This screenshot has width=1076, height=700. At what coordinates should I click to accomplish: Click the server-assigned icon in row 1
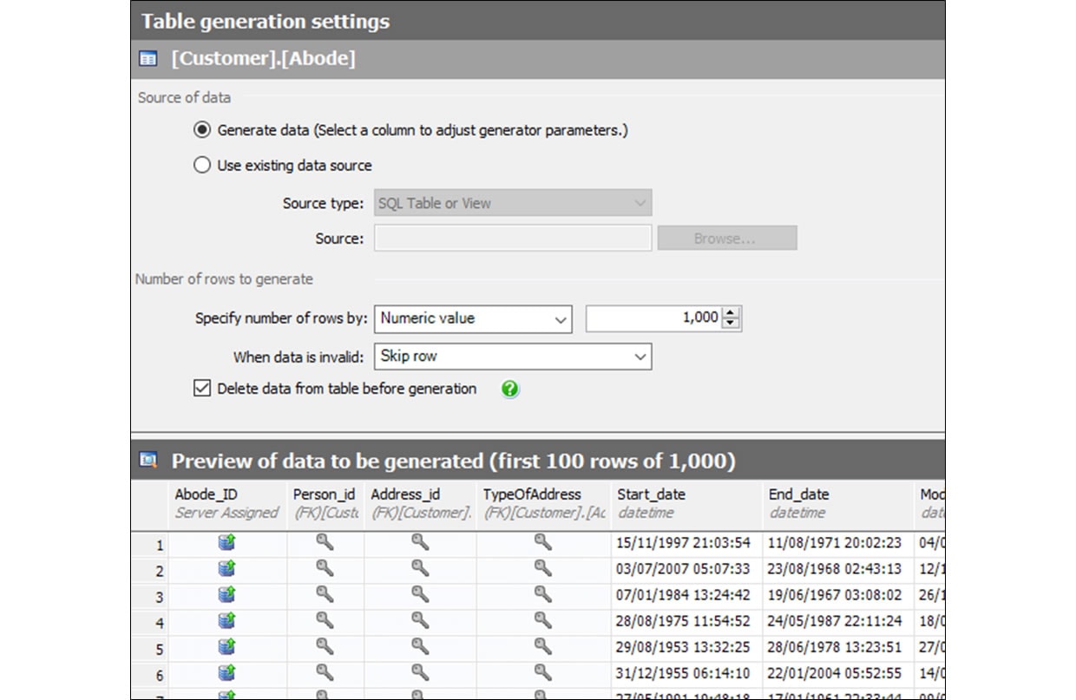(x=227, y=543)
